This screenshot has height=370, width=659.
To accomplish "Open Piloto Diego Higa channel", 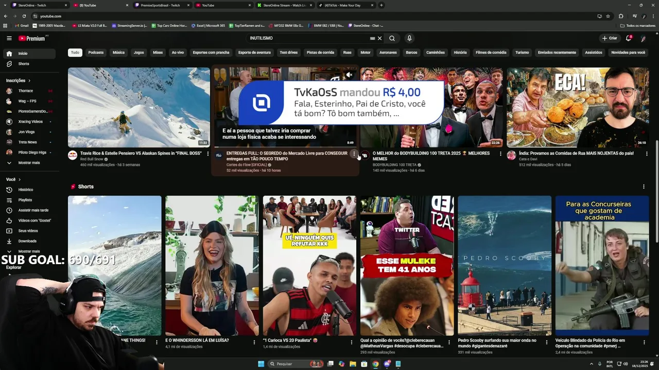I will tap(30, 153).
